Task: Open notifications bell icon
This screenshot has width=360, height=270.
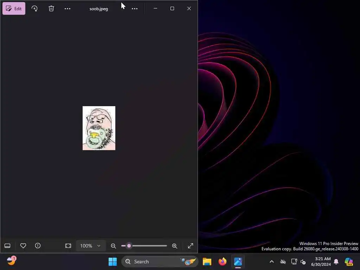Action: point(336,262)
